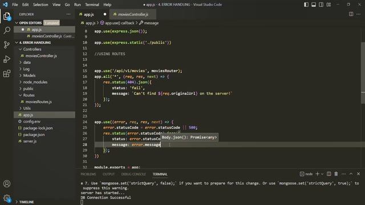Expand the node_modules folder
The width and height of the screenshot is (365, 205).
click(21, 82)
